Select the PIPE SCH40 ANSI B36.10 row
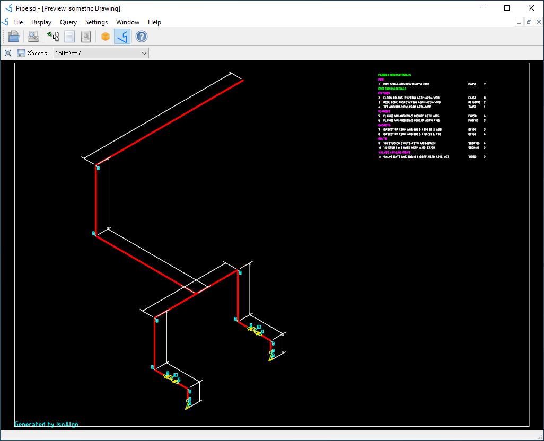The height and width of the screenshot is (441, 544). [x=432, y=84]
